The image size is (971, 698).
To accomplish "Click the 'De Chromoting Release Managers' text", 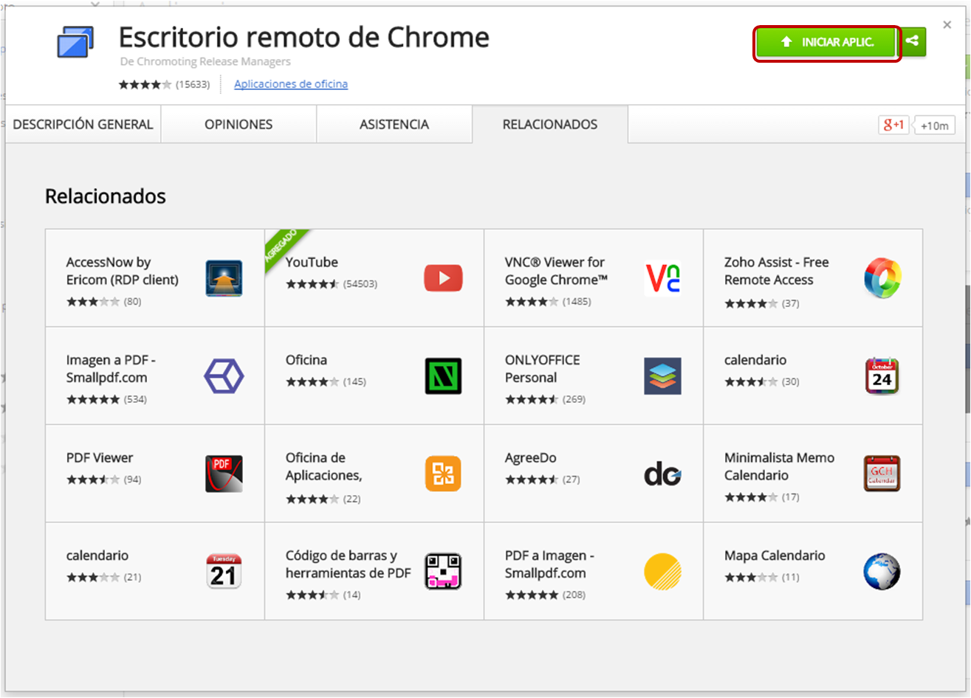I will pyautogui.click(x=205, y=61).
